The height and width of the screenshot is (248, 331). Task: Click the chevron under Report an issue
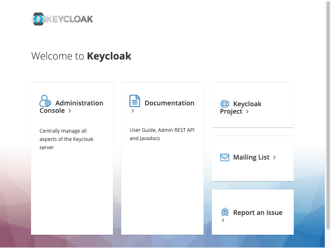pyautogui.click(x=223, y=220)
